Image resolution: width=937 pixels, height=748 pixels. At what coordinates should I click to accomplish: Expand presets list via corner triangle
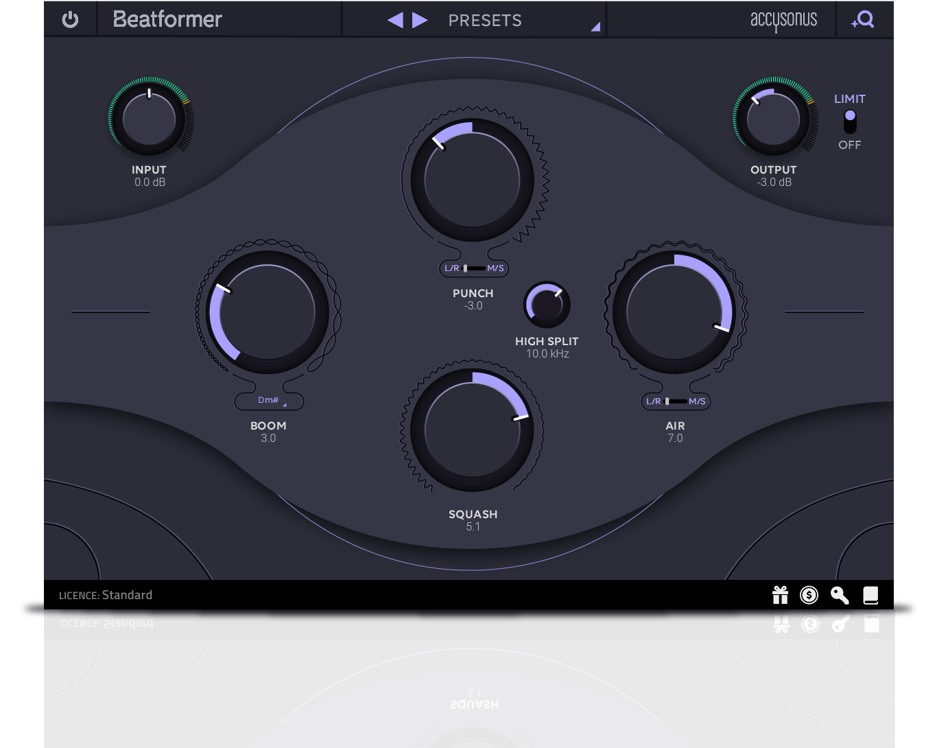[x=595, y=27]
